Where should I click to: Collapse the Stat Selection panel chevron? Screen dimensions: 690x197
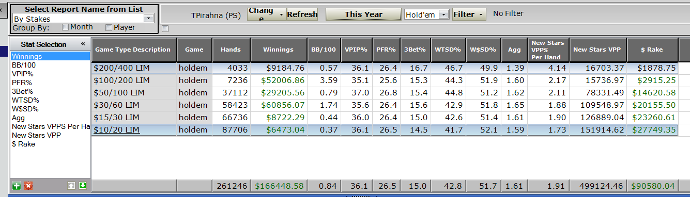pyautogui.click(x=83, y=44)
